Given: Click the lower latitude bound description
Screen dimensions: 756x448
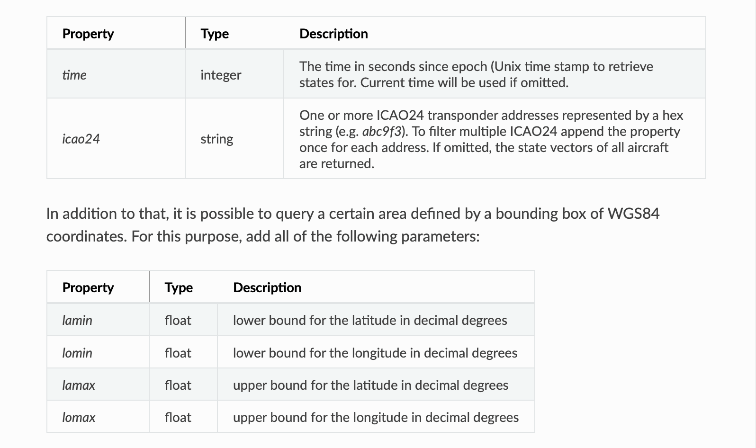Looking at the screenshot, I should click(370, 320).
